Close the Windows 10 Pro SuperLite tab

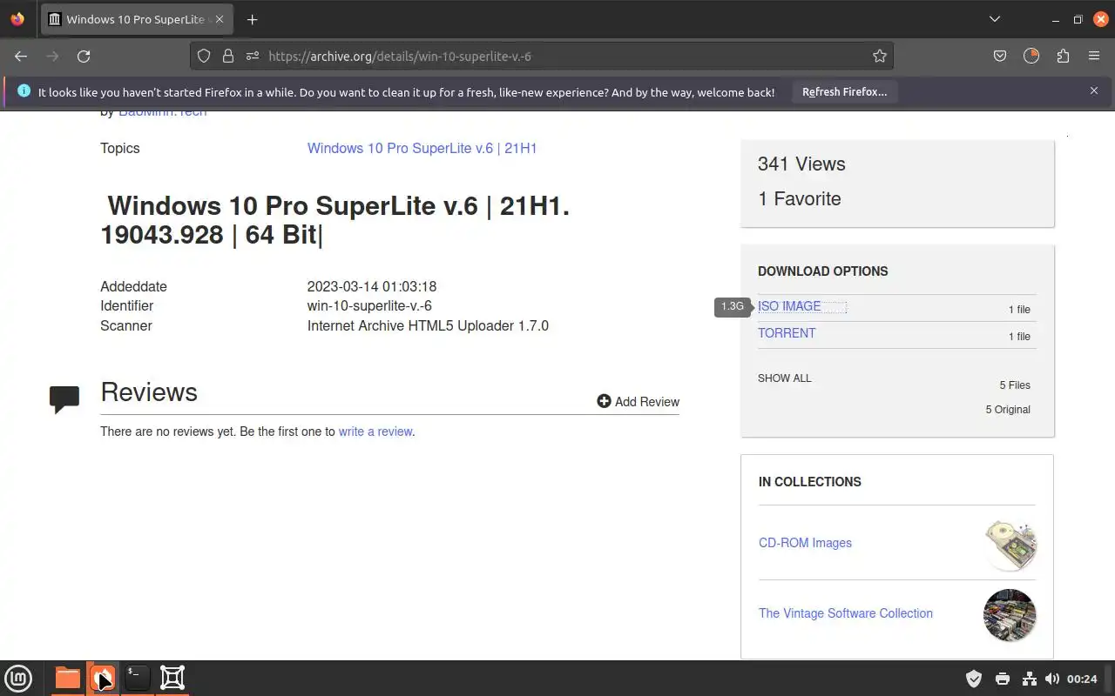point(220,19)
